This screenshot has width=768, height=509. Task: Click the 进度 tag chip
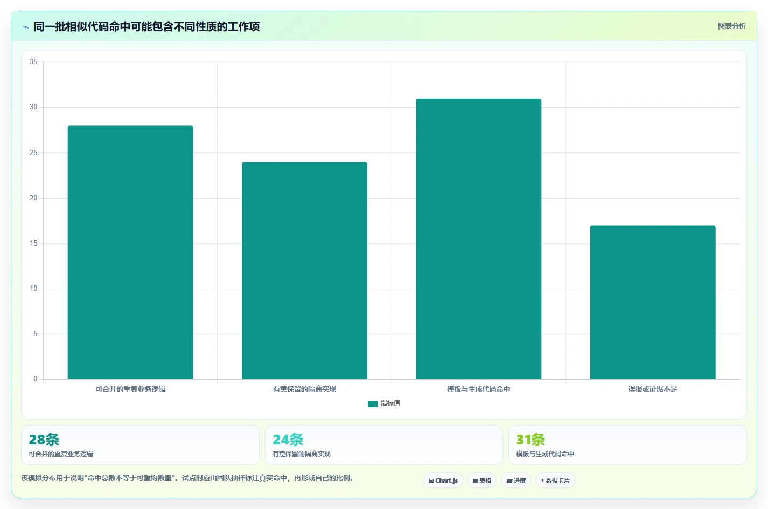click(x=516, y=480)
